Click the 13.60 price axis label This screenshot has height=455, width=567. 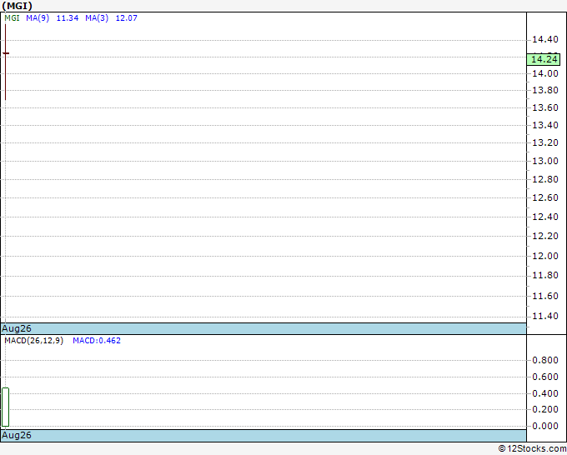point(545,107)
